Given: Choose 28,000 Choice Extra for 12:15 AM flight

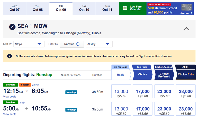Looking at the screenshot, I should click(186, 91).
